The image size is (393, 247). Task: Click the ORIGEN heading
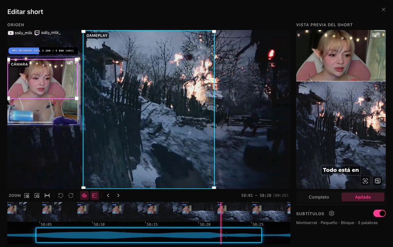(x=16, y=25)
